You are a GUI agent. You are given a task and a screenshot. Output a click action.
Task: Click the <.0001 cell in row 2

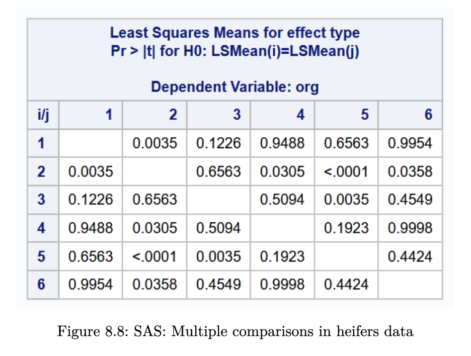pos(346,172)
